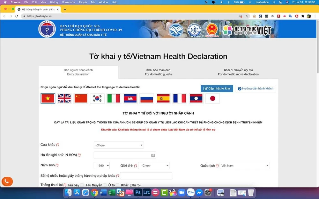Click the Cập nhật tờ khai button
319x199 pixels.
point(217,89)
